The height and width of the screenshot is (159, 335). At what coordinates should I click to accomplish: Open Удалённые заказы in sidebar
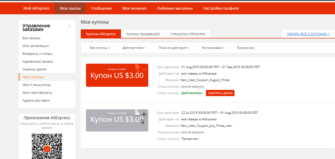click(x=38, y=62)
